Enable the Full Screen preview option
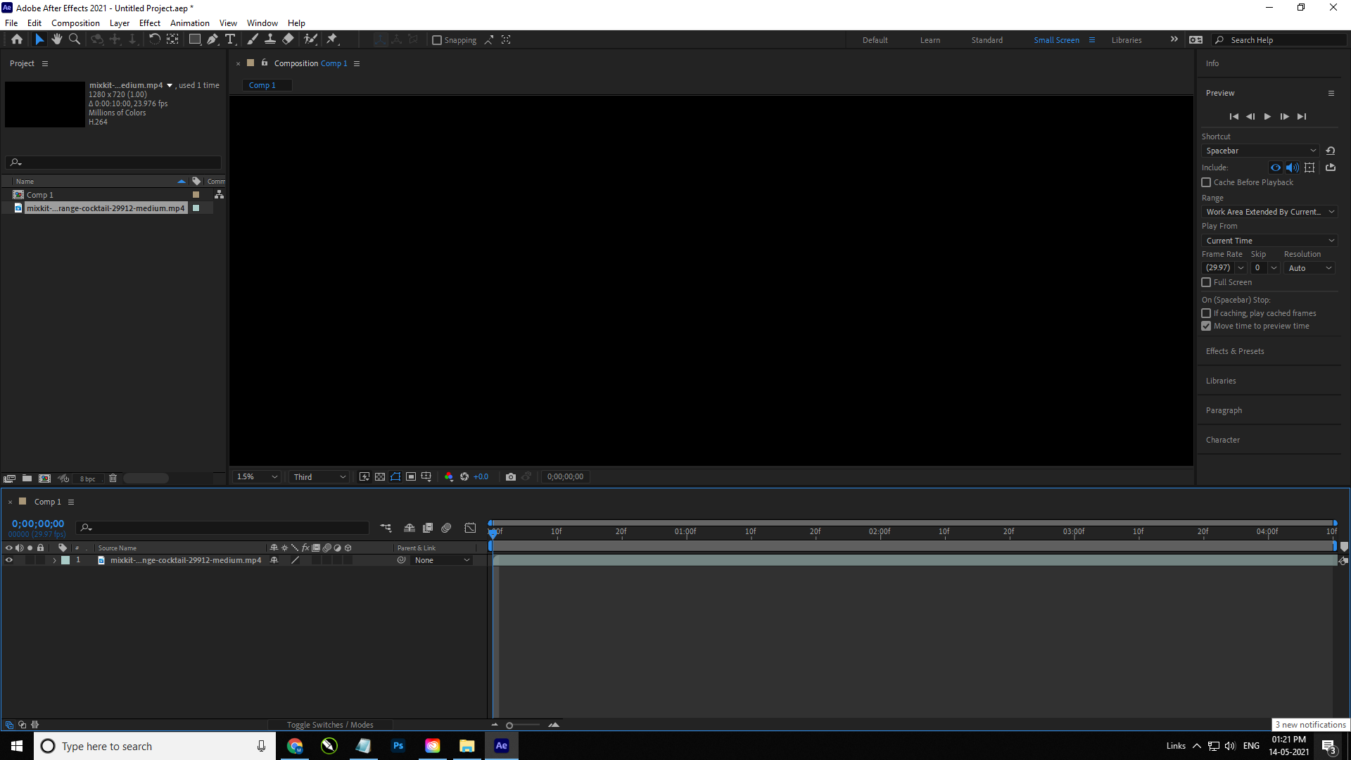The image size is (1351, 760). coord(1206,282)
